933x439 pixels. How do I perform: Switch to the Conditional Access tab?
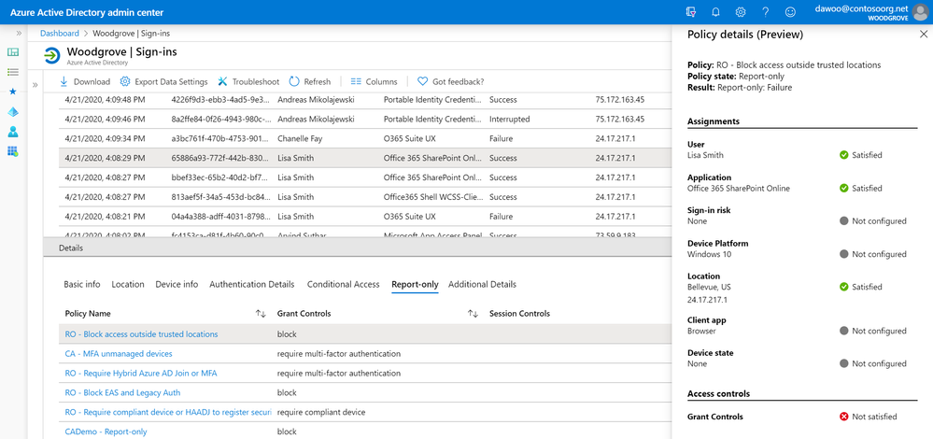point(343,284)
